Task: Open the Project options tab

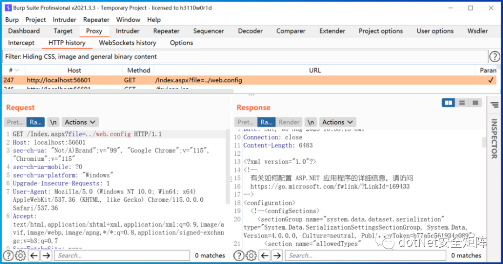Action: point(381,31)
